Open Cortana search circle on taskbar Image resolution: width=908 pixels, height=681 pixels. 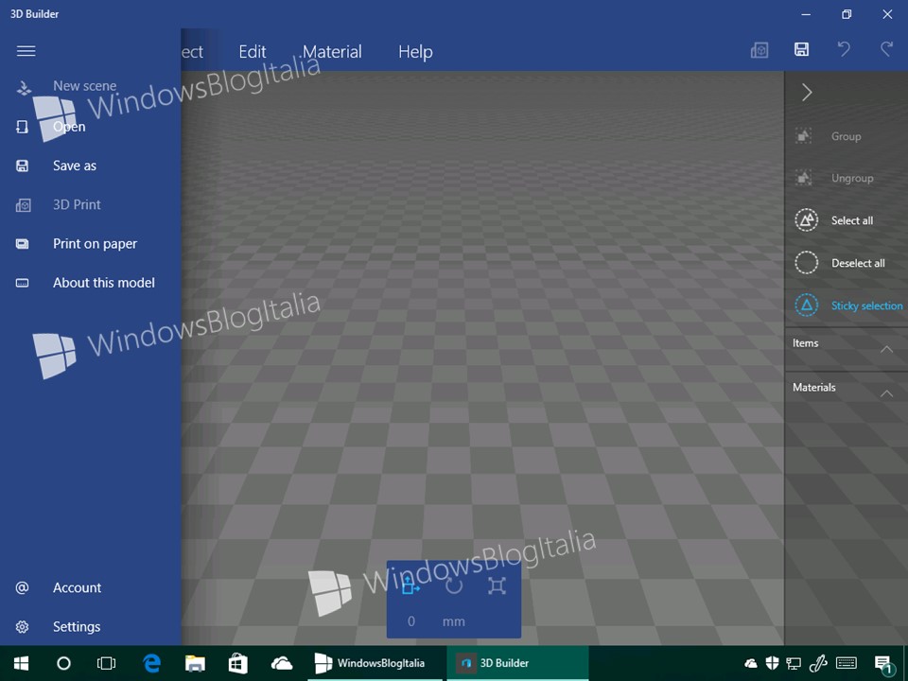click(x=63, y=663)
